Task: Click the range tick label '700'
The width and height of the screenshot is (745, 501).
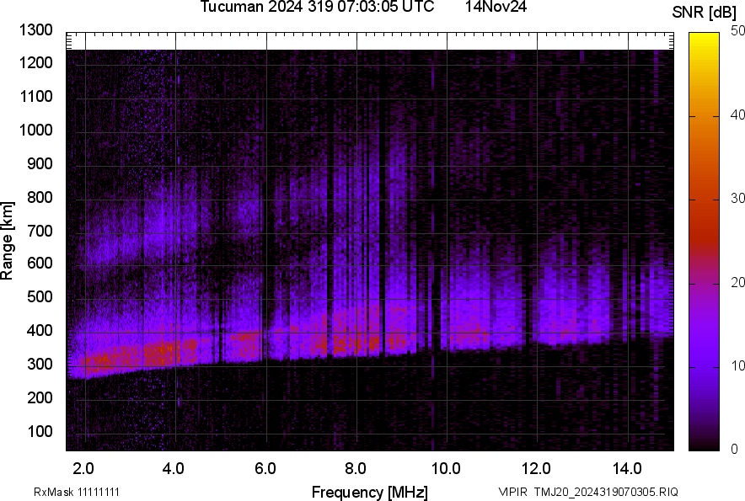Action: tap(40, 231)
